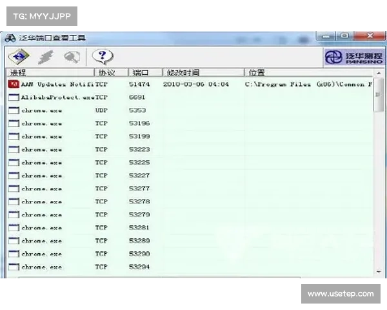Click the C:\Program Files (x86) path cell
The height and width of the screenshot is (310, 387).
pos(309,85)
